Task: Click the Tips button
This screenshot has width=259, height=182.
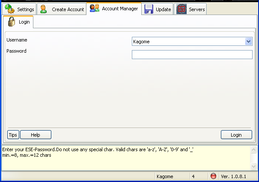Action: (x=13, y=135)
